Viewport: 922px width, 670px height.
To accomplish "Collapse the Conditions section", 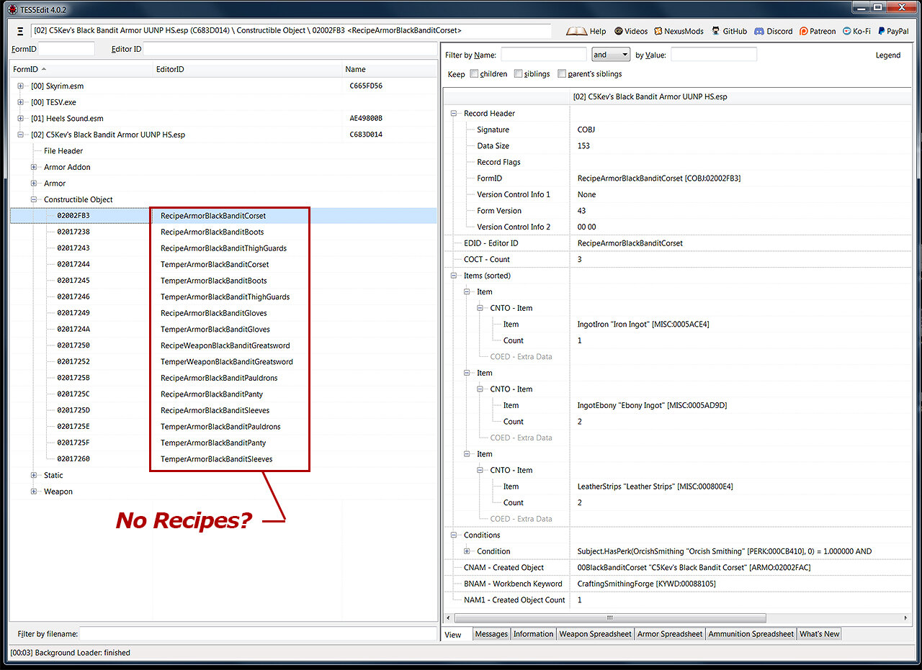I will tap(454, 535).
